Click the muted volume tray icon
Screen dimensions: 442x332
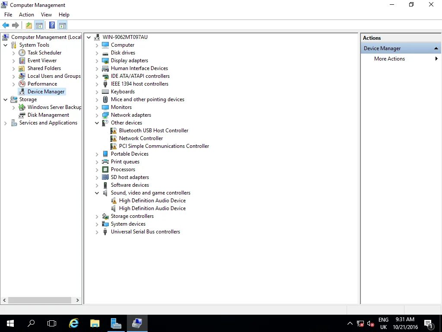(x=371, y=323)
